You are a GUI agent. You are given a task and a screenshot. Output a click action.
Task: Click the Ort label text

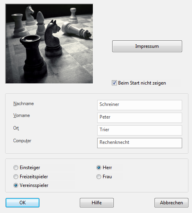coord(16,128)
